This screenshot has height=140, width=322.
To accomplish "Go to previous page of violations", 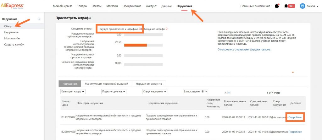I will pyautogui.click(x=225, y=93).
